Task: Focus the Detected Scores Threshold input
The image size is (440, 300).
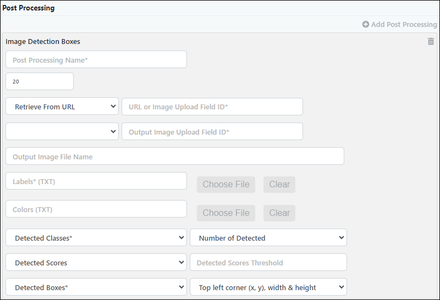Action: pyautogui.click(x=268, y=262)
